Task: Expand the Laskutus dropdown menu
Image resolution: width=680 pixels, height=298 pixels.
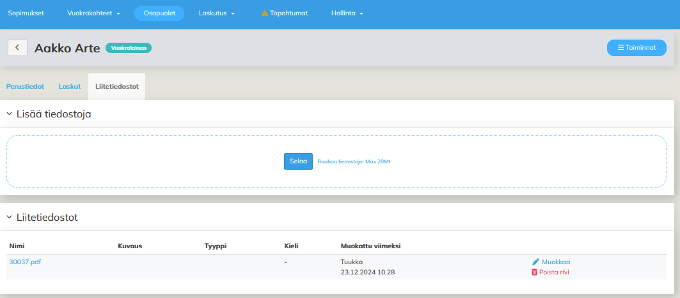Action: click(217, 13)
